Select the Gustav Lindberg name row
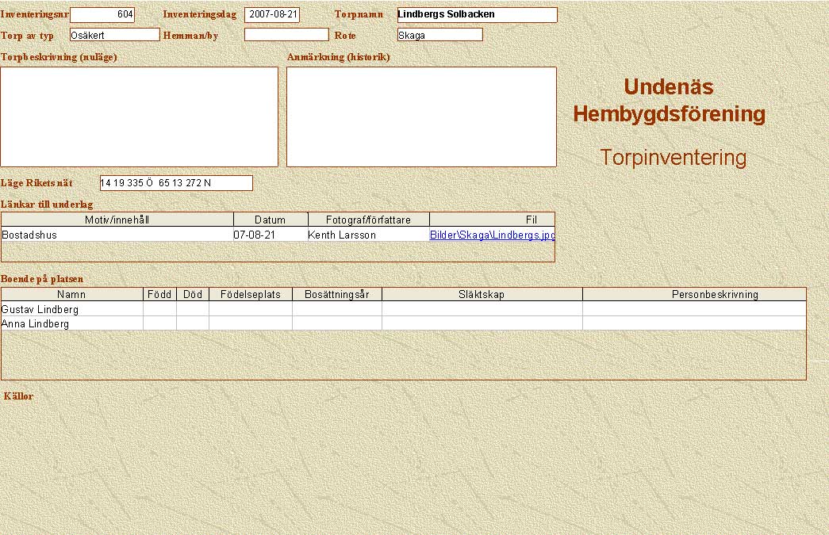 [x=71, y=309]
